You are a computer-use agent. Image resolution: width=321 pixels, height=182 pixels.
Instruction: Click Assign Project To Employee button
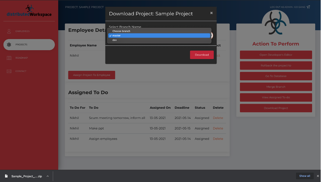coord(92,75)
